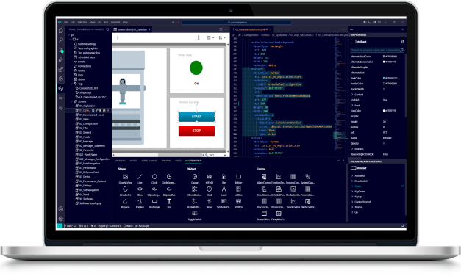Select the ToggleSwitch widget icon
The width and height of the screenshot is (461, 276).
[195, 214]
